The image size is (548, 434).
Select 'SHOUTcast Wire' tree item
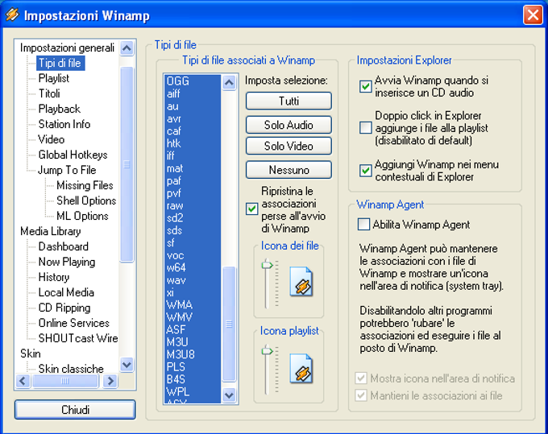(x=78, y=338)
